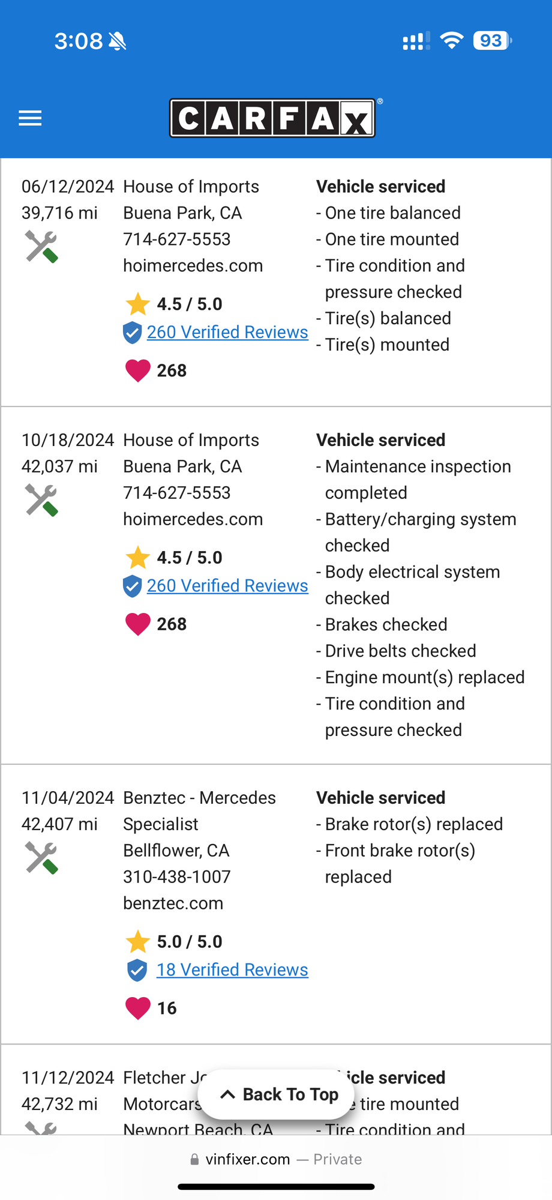Tap the battery indicator in status bar

click(492, 41)
